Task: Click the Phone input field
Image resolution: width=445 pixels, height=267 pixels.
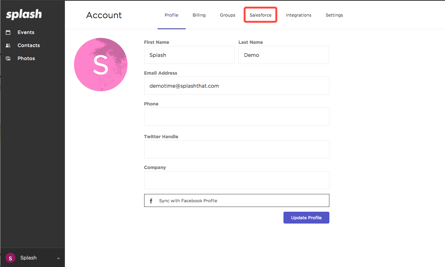Action: click(x=237, y=117)
